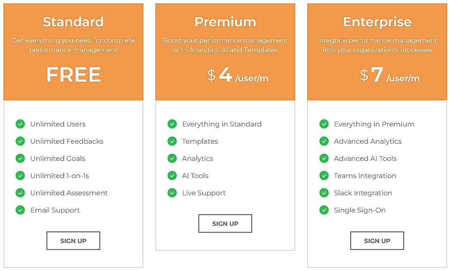Click the checkmark beside Unlimited Users

(x=20, y=124)
